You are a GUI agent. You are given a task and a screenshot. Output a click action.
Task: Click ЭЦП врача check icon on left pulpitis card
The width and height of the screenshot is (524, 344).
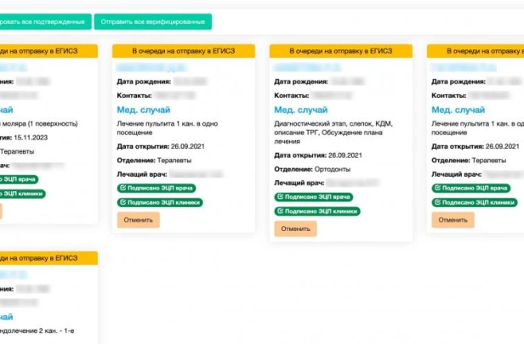point(122,188)
